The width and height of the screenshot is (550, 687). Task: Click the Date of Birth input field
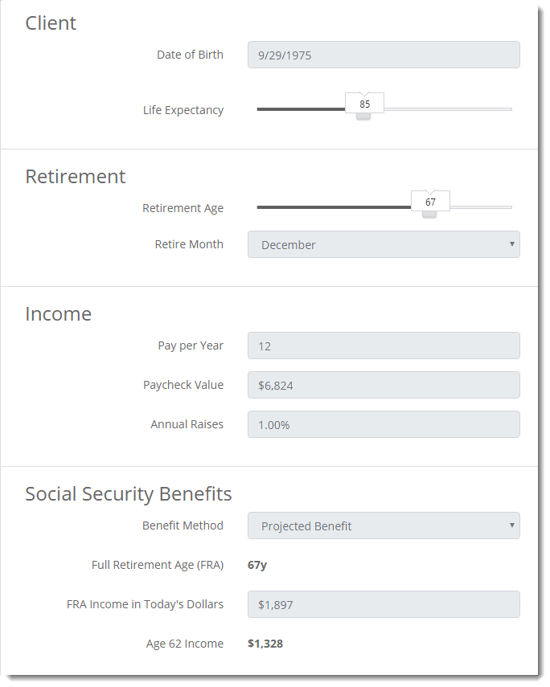coord(384,55)
